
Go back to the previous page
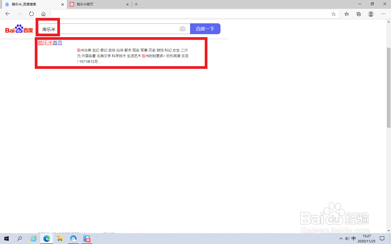(8, 14)
